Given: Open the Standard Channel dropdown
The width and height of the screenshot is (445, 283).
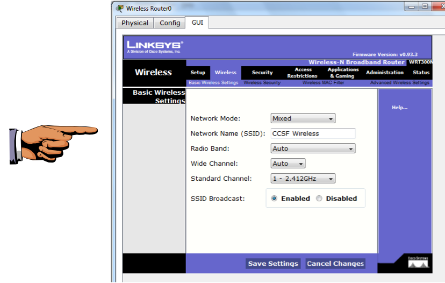Looking at the screenshot, I should pos(303,179).
